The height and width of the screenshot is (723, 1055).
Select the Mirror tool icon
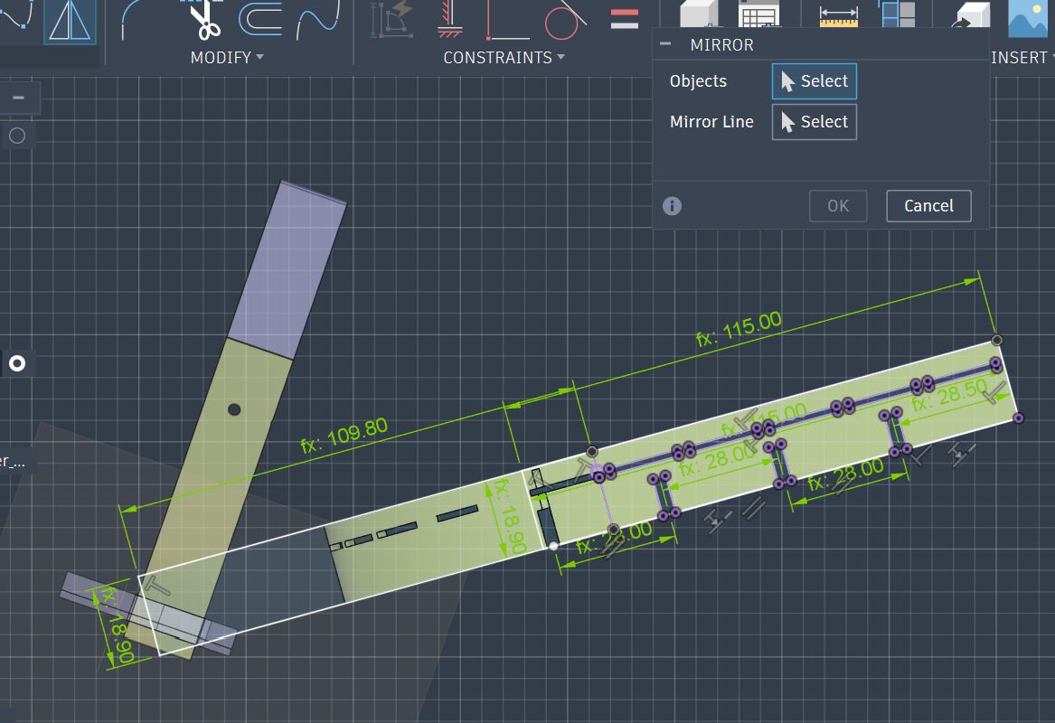pos(70,22)
